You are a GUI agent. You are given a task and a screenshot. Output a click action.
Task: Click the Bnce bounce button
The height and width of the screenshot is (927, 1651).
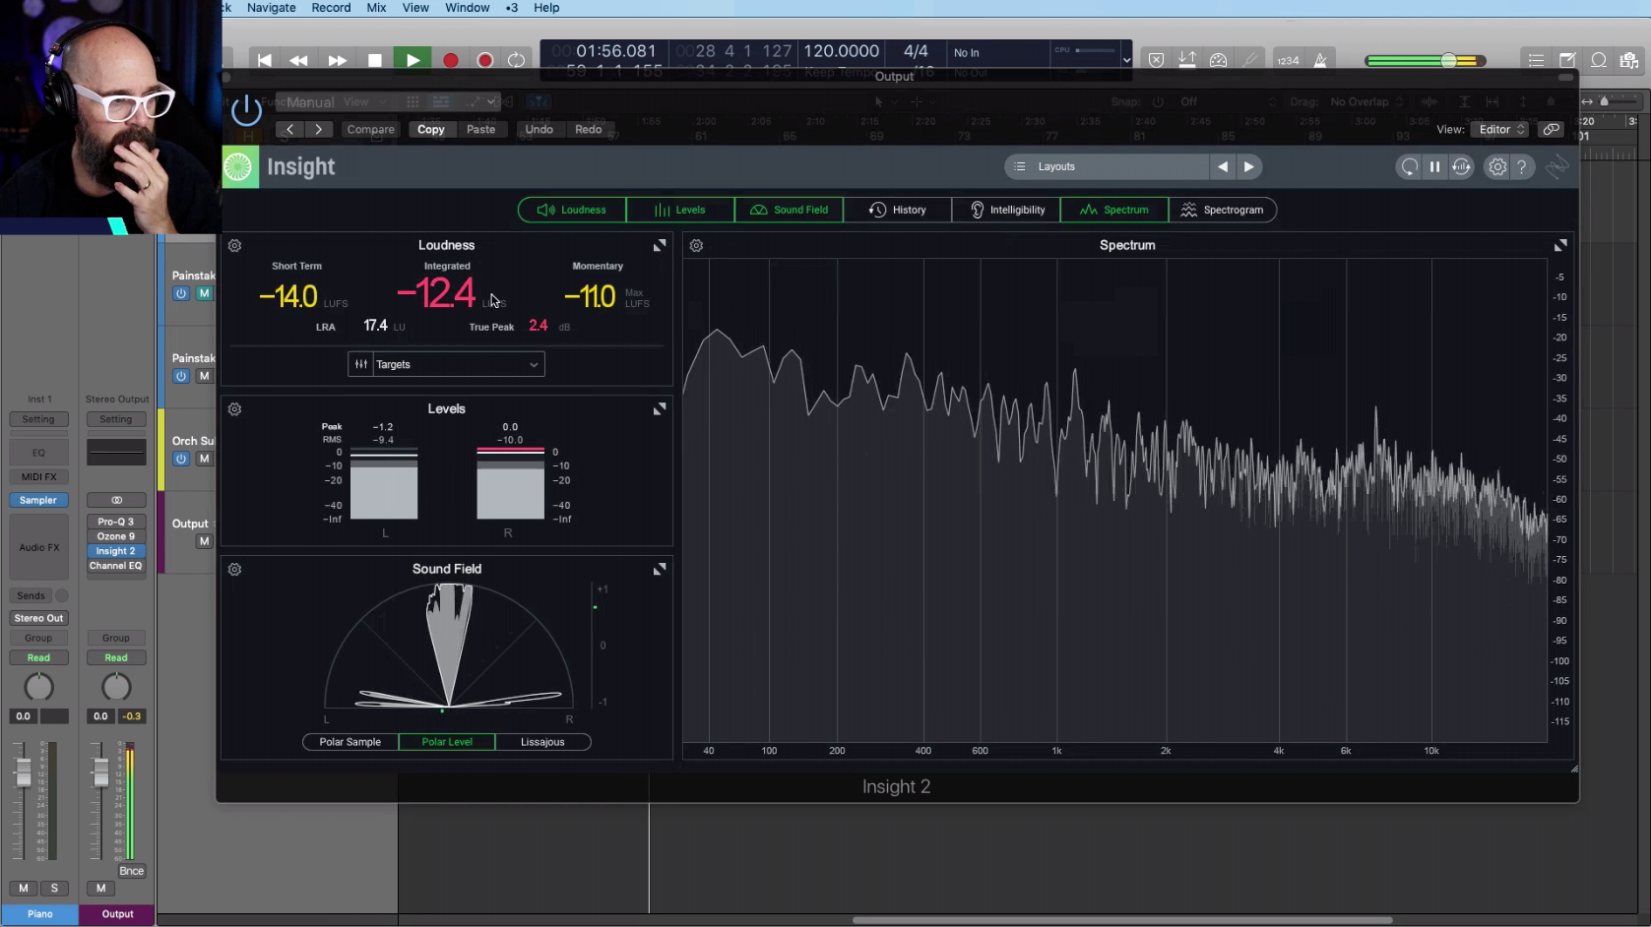tap(132, 871)
